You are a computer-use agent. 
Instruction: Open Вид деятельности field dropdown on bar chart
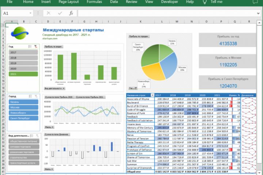[54, 88]
